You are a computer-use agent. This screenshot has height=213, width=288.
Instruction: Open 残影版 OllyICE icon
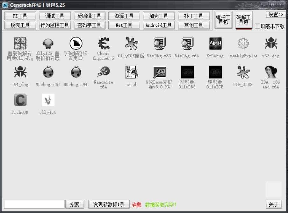coord(215,72)
